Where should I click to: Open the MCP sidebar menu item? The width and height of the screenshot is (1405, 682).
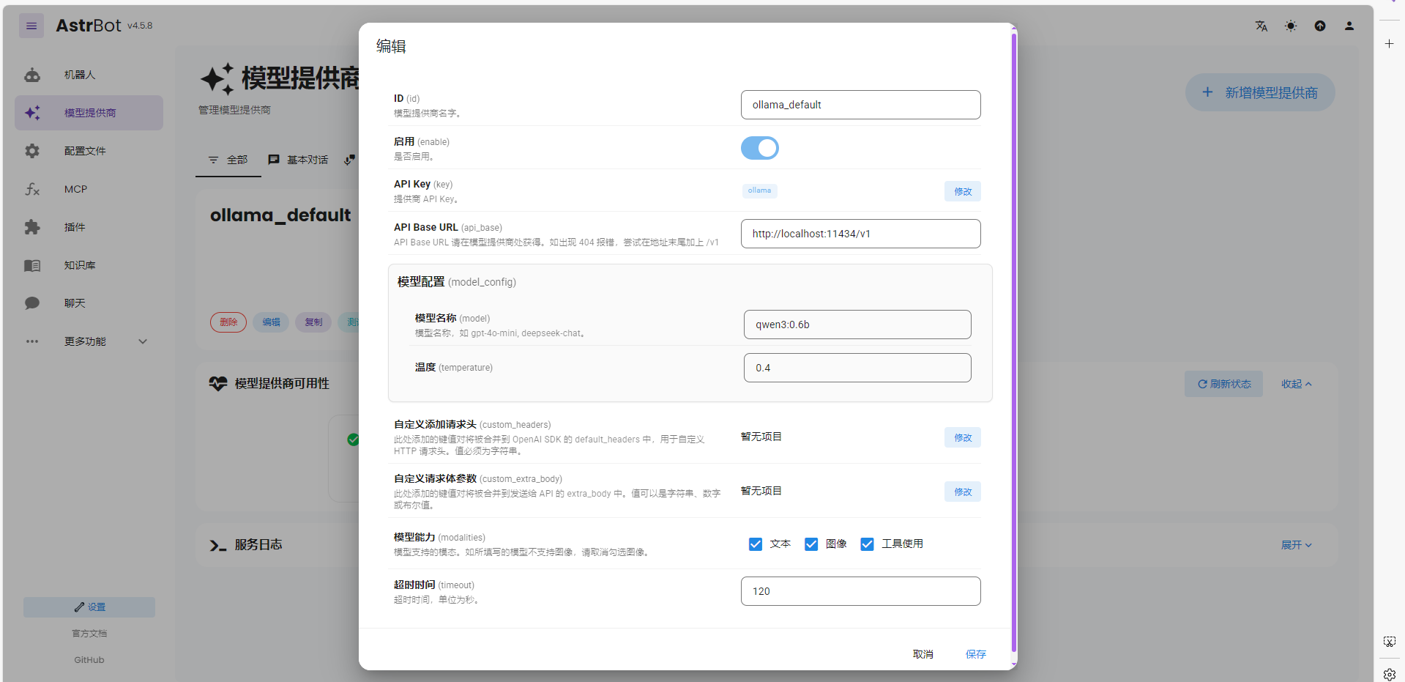(x=75, y=189)
